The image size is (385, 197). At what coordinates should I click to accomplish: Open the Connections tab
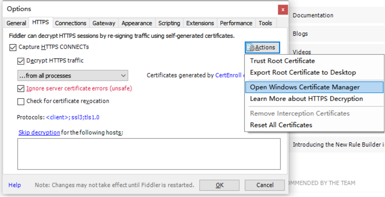(71, 23)
